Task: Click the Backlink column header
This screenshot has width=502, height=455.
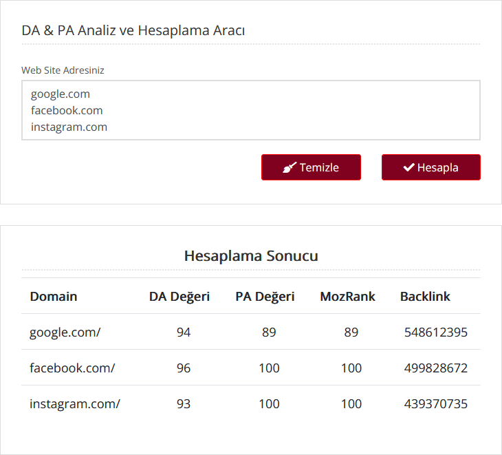Action: [425, 297]
